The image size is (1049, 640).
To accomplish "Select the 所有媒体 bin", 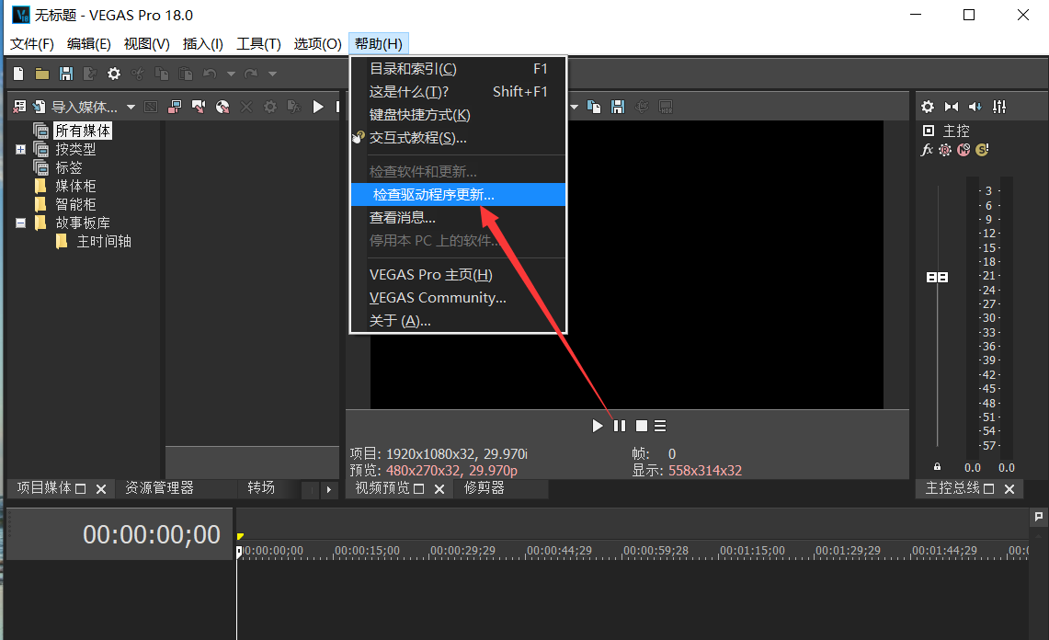I will click(83, 131).
